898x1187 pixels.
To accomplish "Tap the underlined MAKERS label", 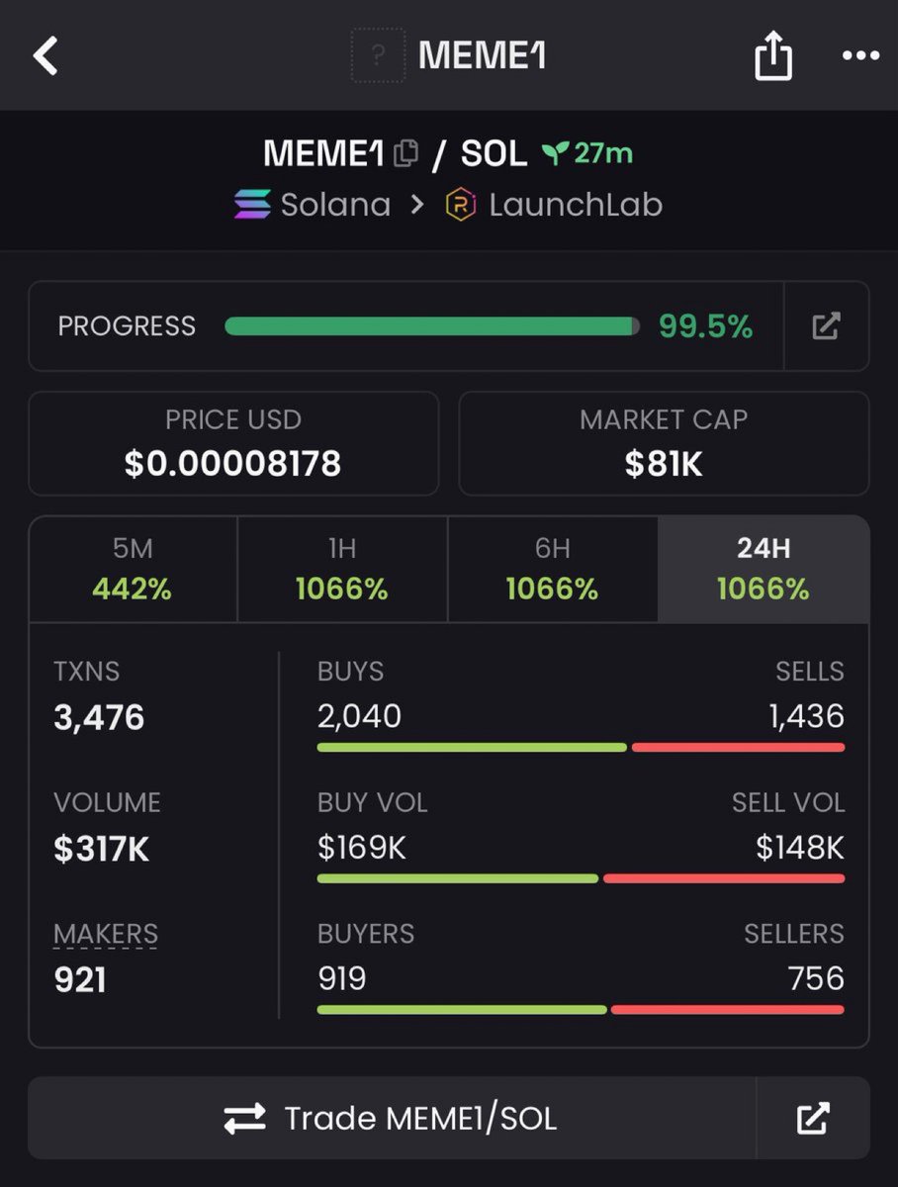I will tap(106, 934).
